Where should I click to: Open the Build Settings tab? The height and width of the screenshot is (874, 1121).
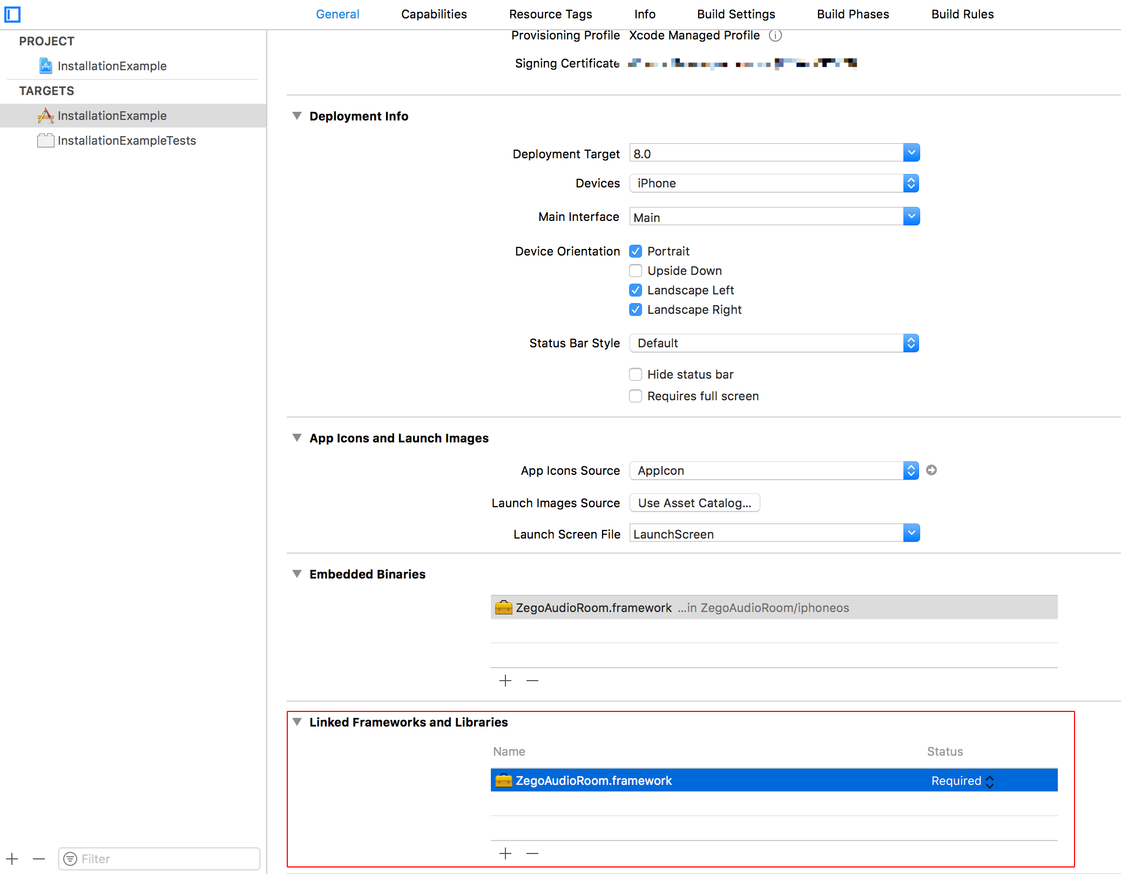[x=736, y=14]
